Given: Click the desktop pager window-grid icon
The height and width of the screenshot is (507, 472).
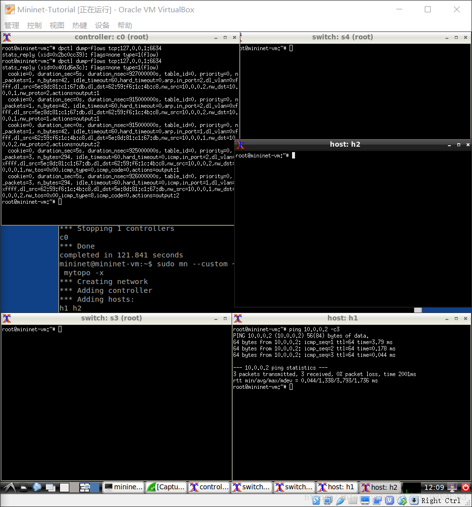Looking at the screenshot, I should coord(85,488).
